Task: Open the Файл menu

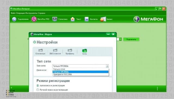Action: click(13, 13)
